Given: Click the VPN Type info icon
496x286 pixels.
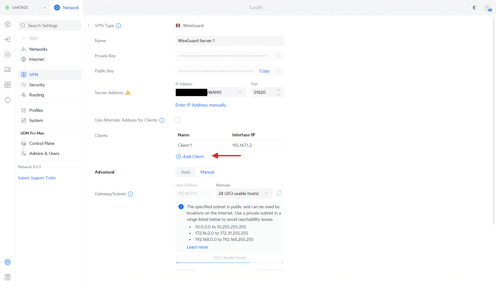Looking at the screenshot, I should (118, 26).
